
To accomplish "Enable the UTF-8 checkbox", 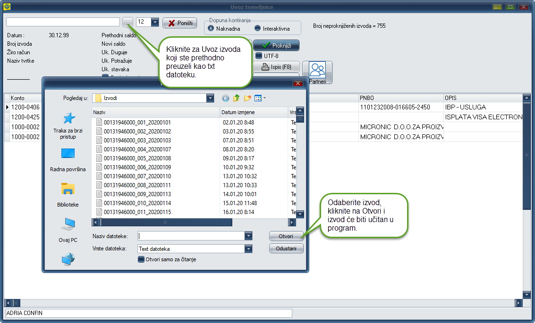I will click(258, 56).
